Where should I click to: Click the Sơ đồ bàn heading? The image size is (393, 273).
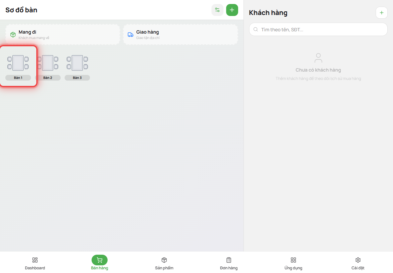tap(21, 10)
